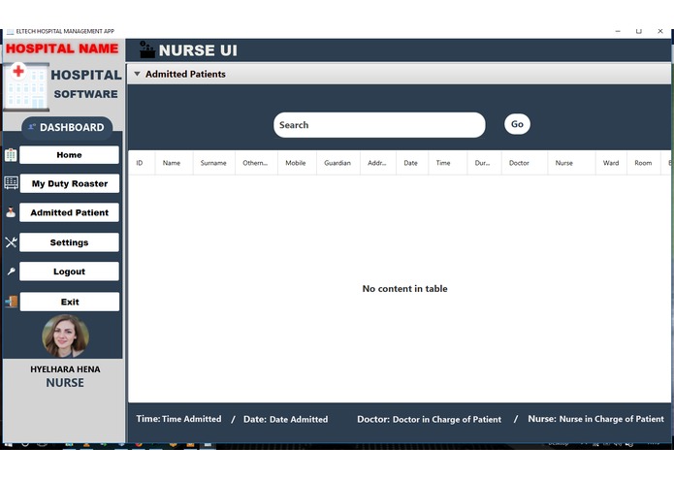Viewport: 674px width, 479px height.
Task: Click the NURSE role label under the name
Action: click(x=65, y=383)
